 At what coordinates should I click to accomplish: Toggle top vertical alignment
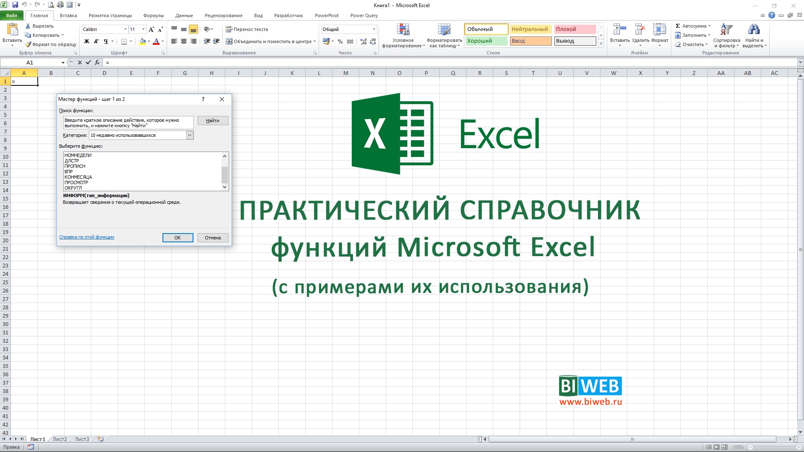[x=174, y=29]
